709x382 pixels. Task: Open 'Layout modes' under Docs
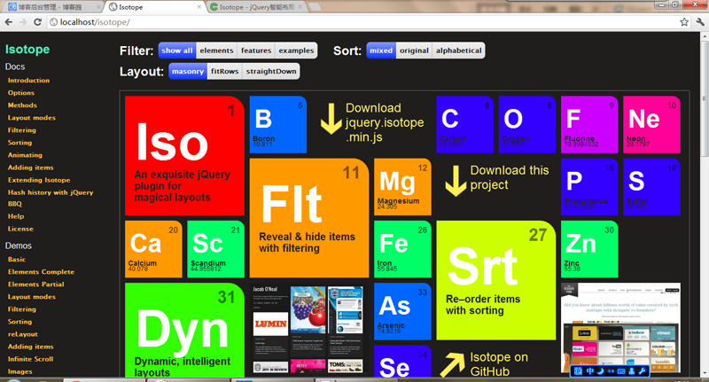(x=32, y=118)
